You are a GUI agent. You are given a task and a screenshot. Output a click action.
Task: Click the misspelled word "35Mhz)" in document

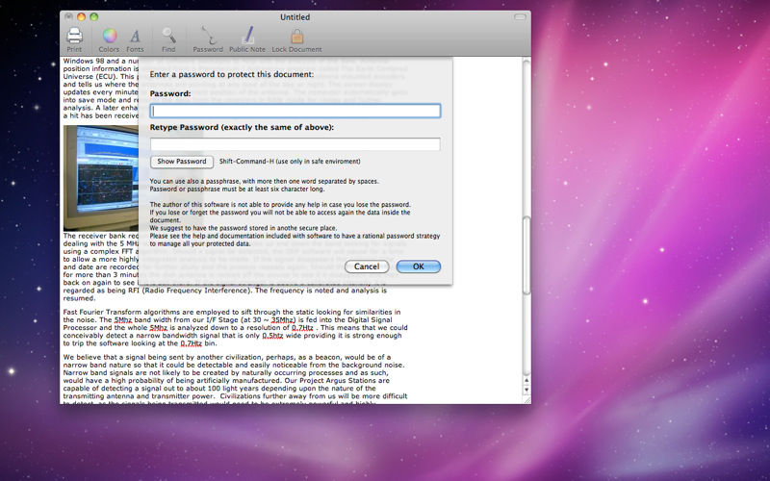coord(283,320)
